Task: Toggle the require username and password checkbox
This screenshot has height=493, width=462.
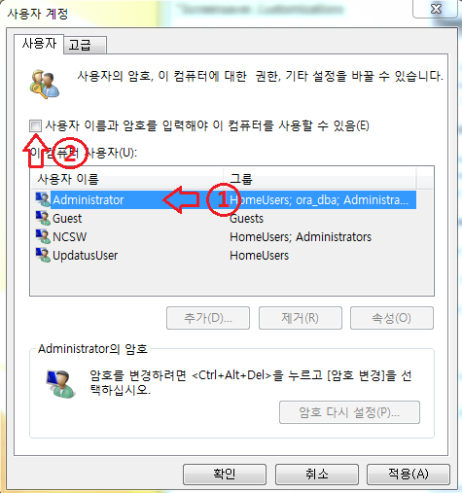Action: [x=35, y=125]
